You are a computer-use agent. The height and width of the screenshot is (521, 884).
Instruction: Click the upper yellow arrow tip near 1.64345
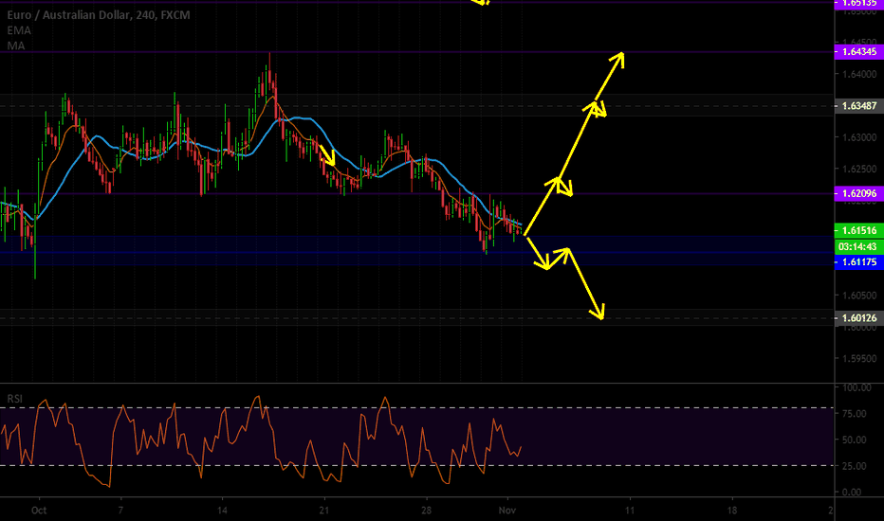[x=618, y=58]
